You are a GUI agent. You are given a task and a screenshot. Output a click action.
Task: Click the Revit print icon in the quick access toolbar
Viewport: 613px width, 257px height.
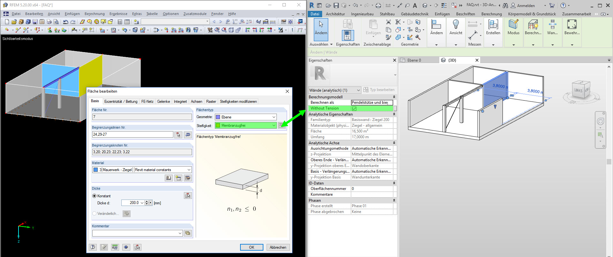[378, 5]
